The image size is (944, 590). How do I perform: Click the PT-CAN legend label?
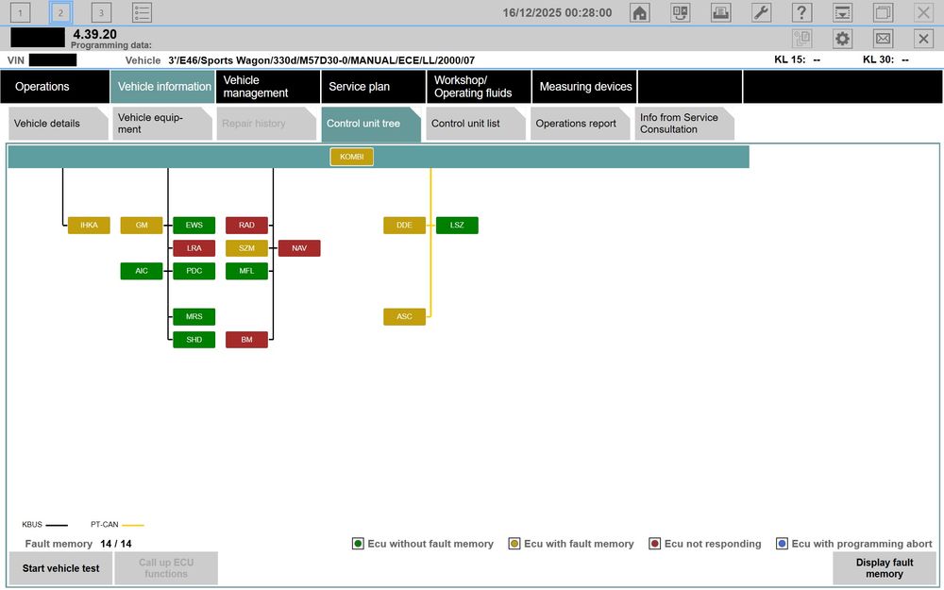(105, 524)
